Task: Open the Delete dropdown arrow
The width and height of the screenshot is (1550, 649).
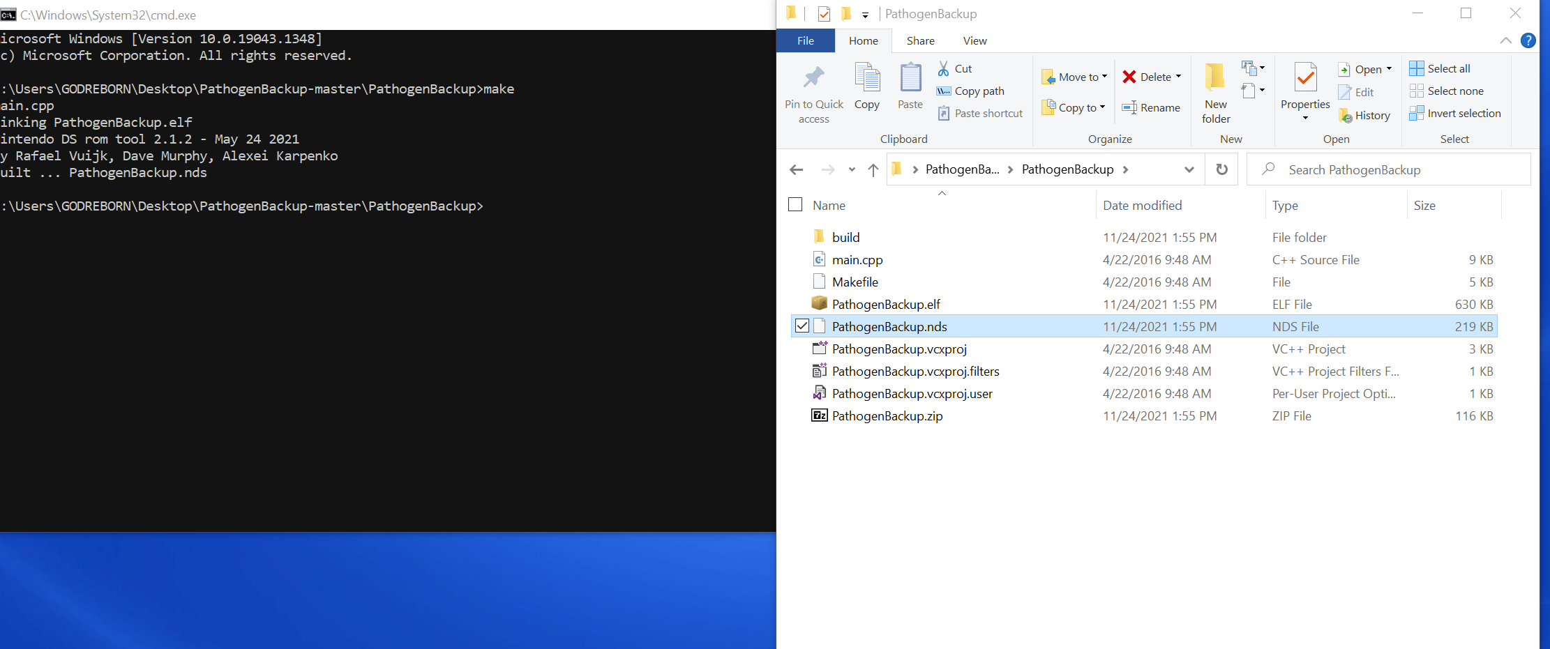Action: pos(1178,76)
